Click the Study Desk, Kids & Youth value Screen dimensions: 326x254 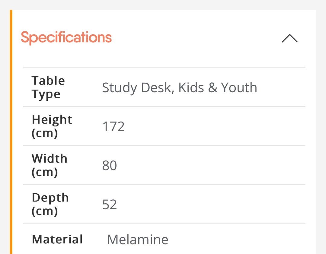click(x=180, y=87)
